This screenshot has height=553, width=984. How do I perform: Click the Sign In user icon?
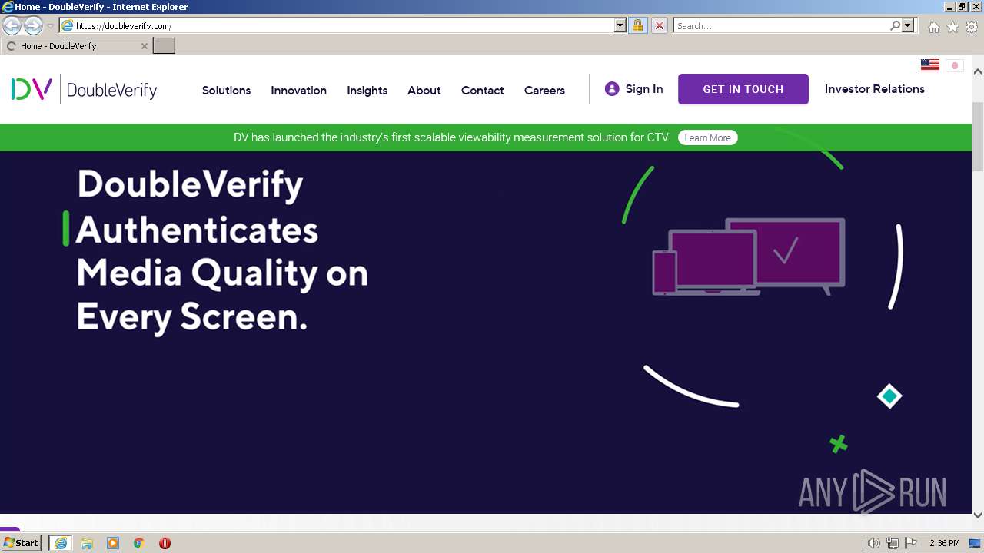pos(612,89)
